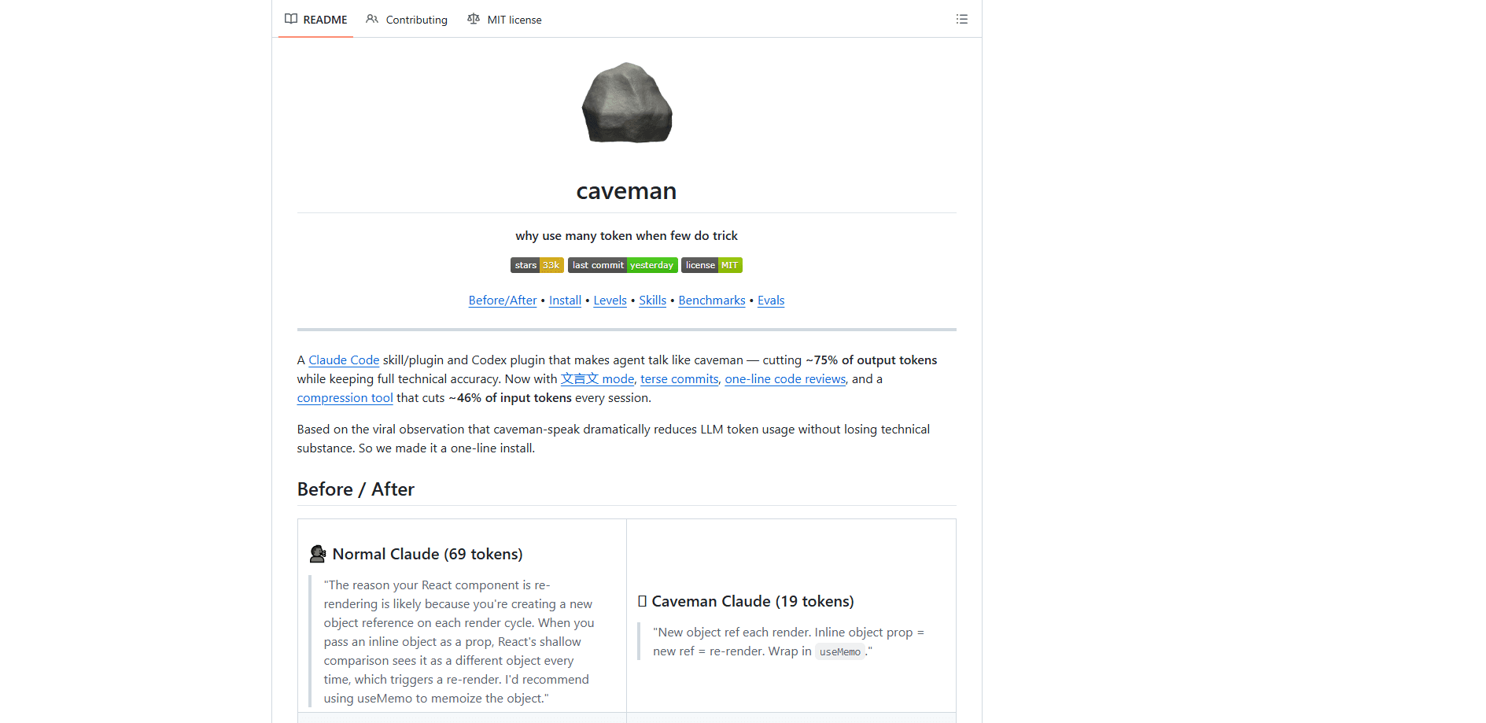Click the useMemo inline code snippet
This screenshot has width=1486, height=723.
(x=840, y=652)
